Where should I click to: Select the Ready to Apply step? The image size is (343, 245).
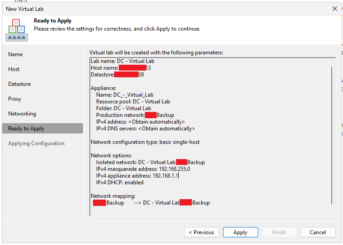point(26,129)
